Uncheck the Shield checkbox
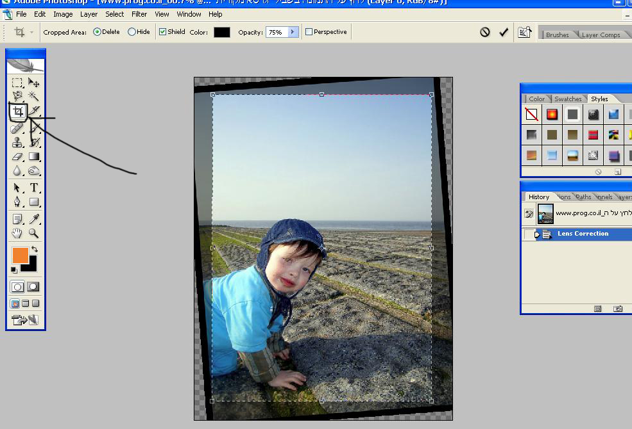 (163, 32)
